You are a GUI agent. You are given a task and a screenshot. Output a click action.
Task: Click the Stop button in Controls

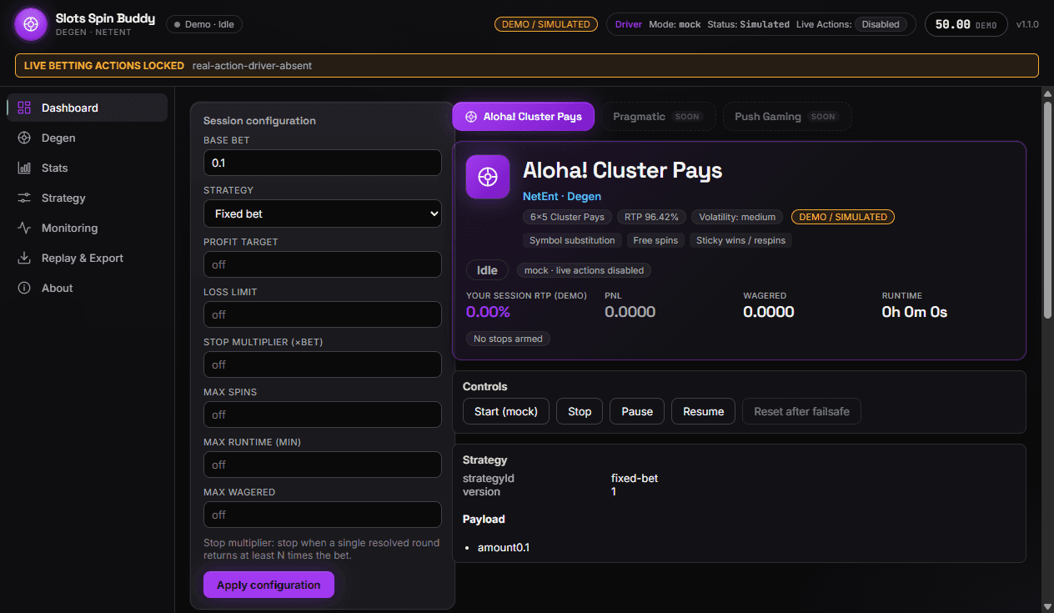click(580, 411)
